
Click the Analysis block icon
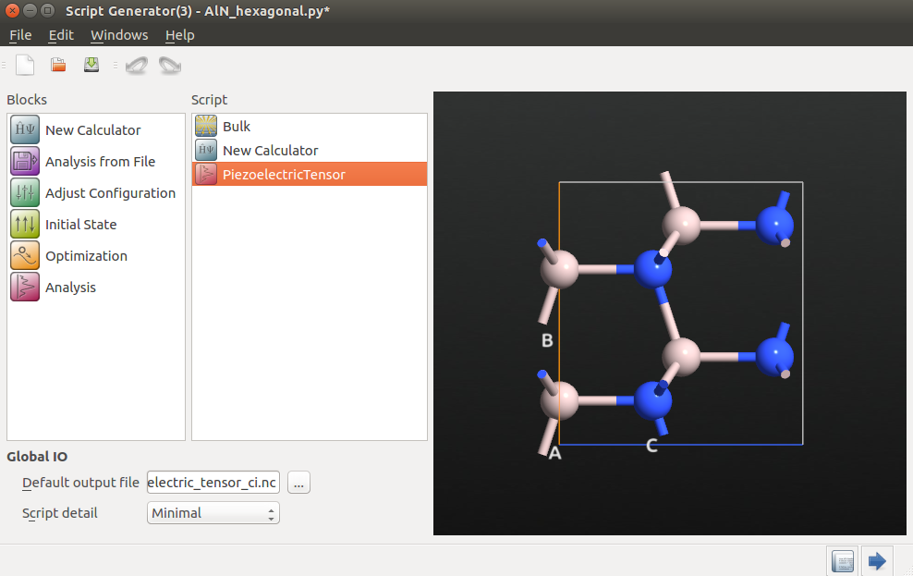25,288
